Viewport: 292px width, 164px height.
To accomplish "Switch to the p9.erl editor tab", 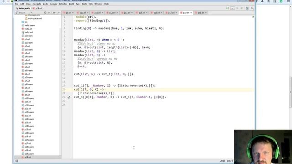I will 68,13.
